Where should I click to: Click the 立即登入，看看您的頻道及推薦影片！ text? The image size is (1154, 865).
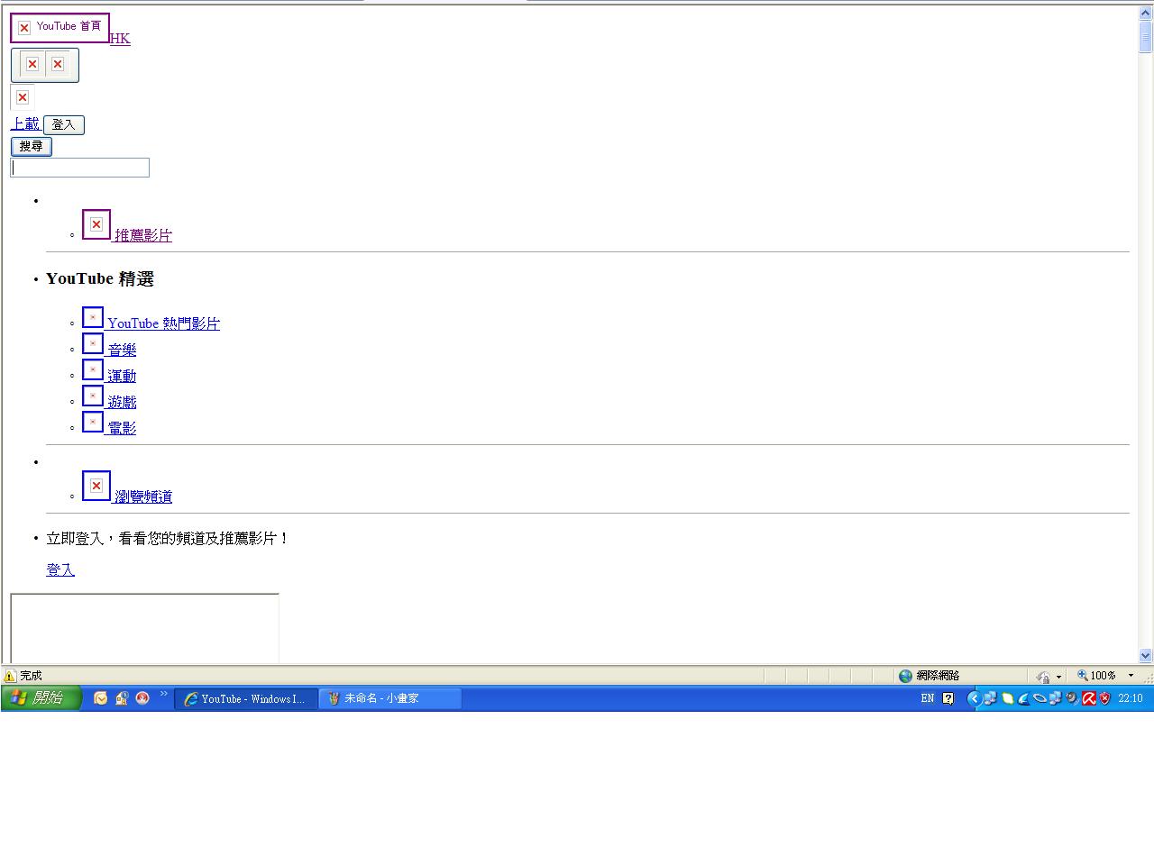(x=168, y=539)
